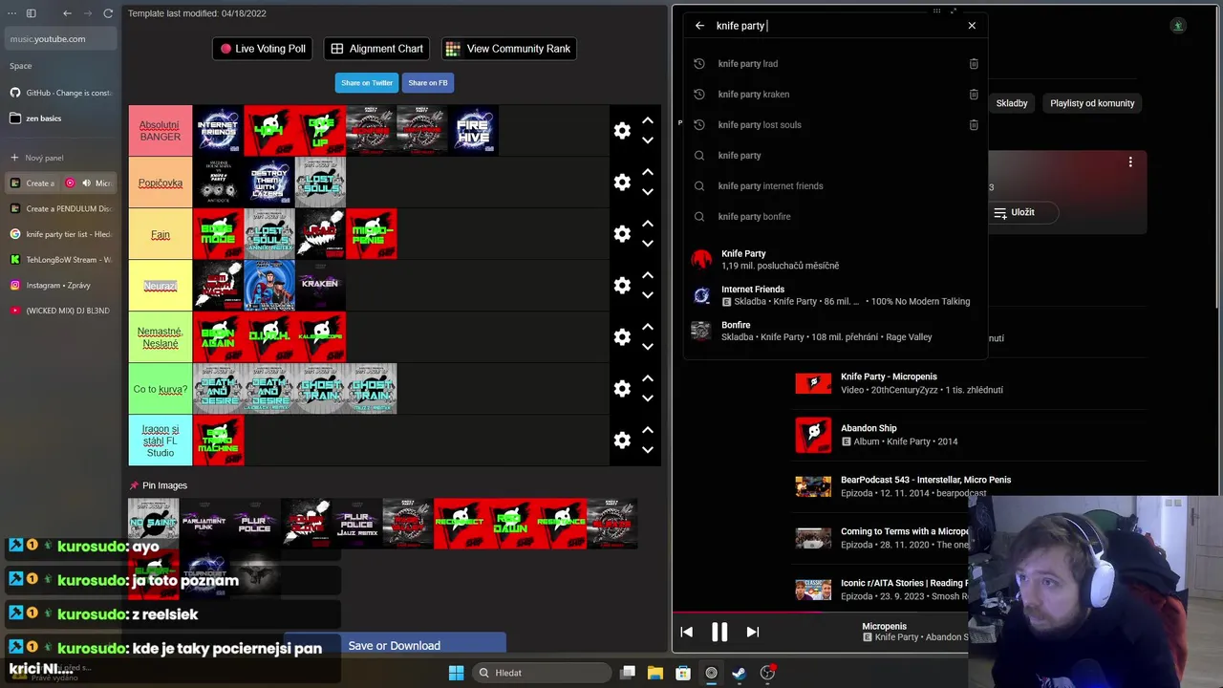The width and height of the screenshot is (1223, 688).
Task: Open Bonfire song result
Action: click(x=835, y=331)
